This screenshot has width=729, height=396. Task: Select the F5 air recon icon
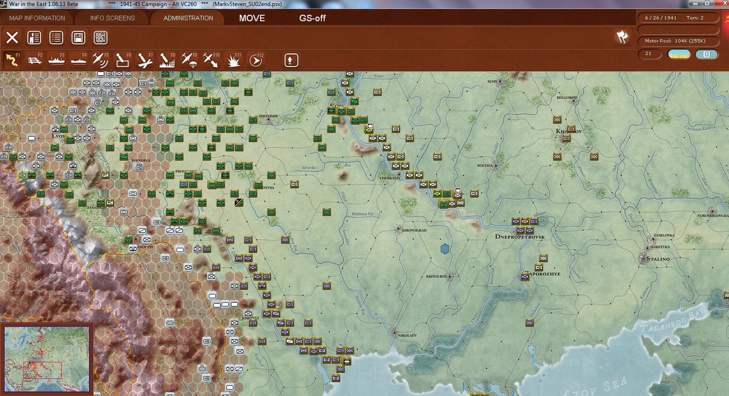click(101, 60)
